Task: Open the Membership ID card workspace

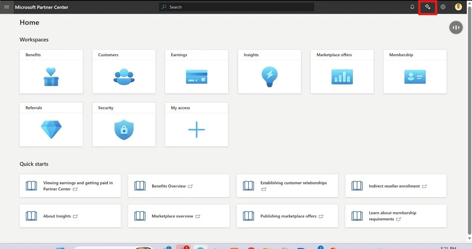Action: pos(415,71)
